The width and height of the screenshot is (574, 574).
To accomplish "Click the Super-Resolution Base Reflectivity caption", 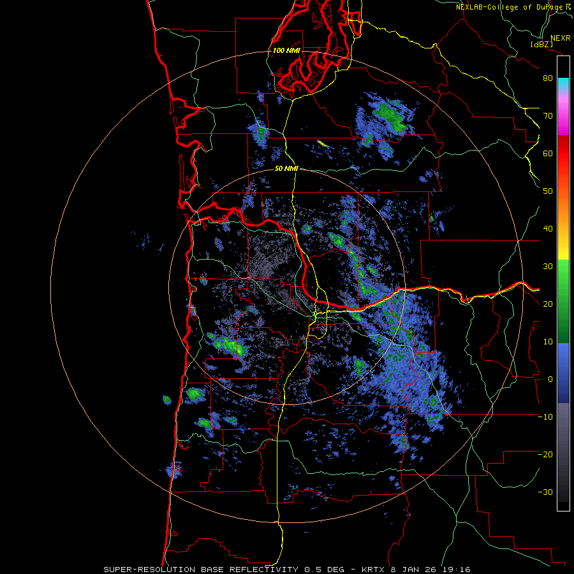I will tap(286, 570).
